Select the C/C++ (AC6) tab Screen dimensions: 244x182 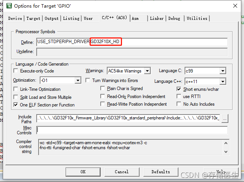pyautogui.click(x=114, y=18)
